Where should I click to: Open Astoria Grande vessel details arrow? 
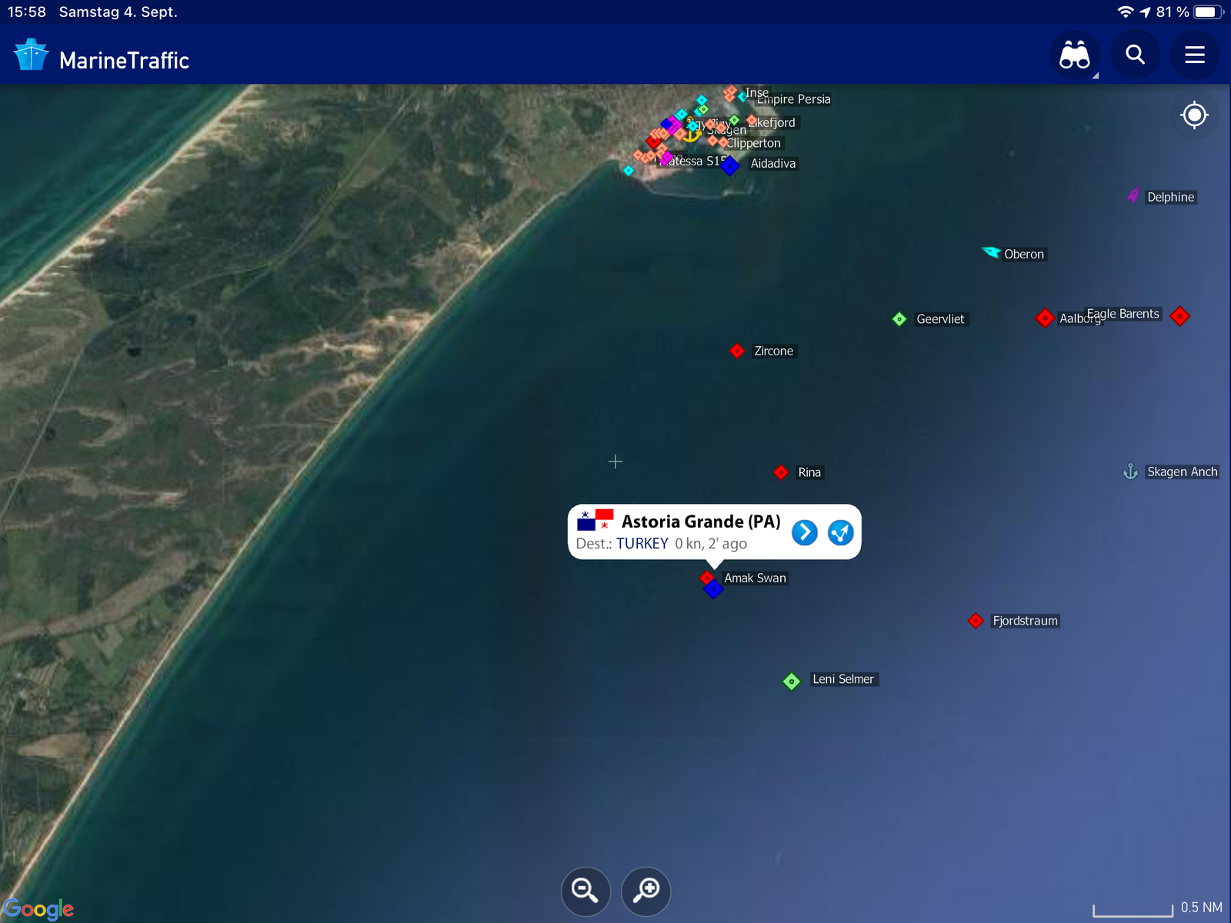coord(804,532)
